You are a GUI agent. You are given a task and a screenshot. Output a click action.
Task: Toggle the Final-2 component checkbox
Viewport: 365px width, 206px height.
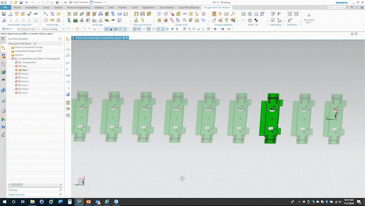tap(16, 74)
